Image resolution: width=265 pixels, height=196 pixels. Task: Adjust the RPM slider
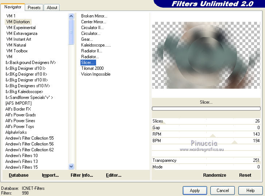click(206, 134)
